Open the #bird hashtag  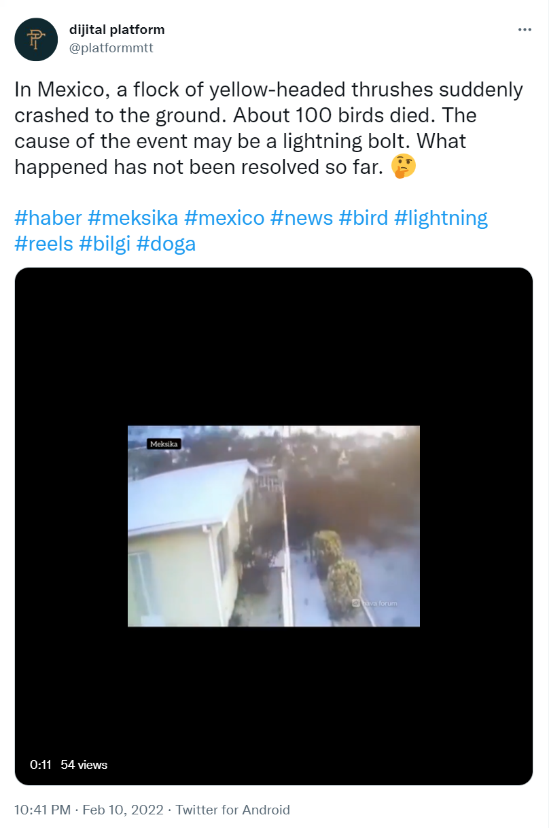[x=364, y=218]
